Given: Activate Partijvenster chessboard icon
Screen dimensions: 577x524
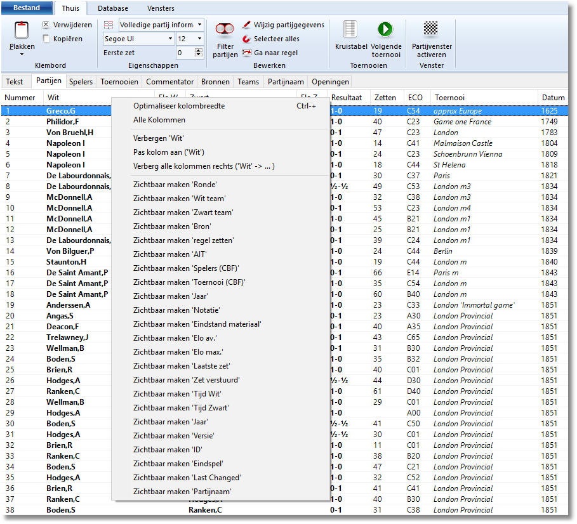Looking at the screenshot, I should click(431, 29).
